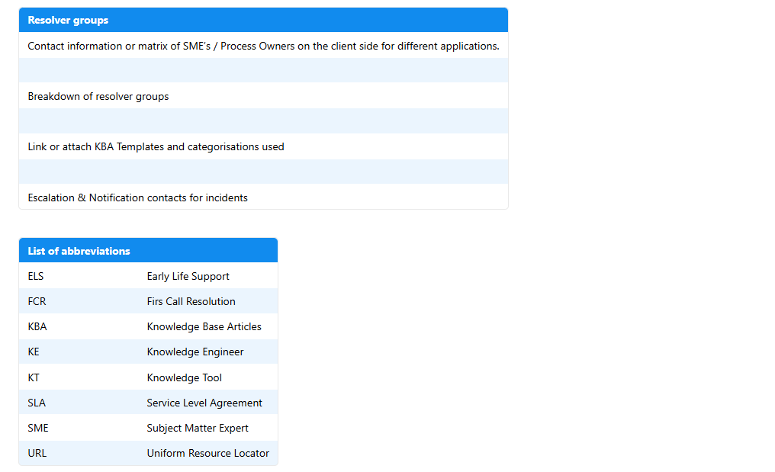Click the Early Life Support definition
Image resolution: width=775 pixels, height=472 pixels.
point(188,276)
